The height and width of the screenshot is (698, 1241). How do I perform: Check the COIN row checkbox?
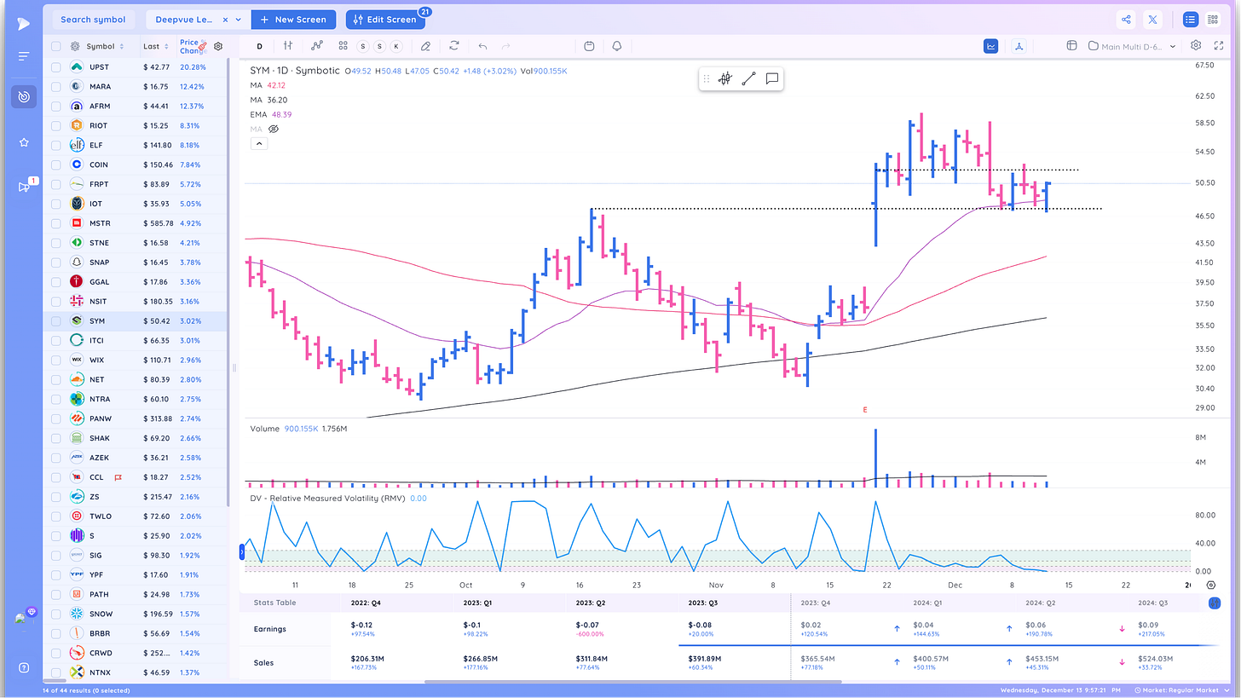point(56,164)
